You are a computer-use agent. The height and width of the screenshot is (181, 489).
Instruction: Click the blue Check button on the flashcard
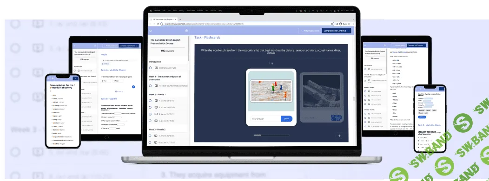coord(287,119)
